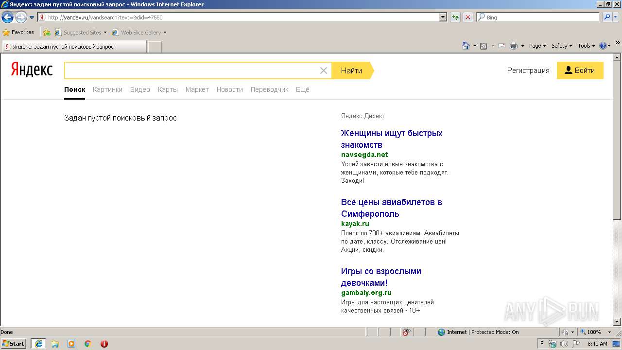The height and width of the screenshot is (350, 622).
Task: Open the Page menu
Action: coord(537,46)
